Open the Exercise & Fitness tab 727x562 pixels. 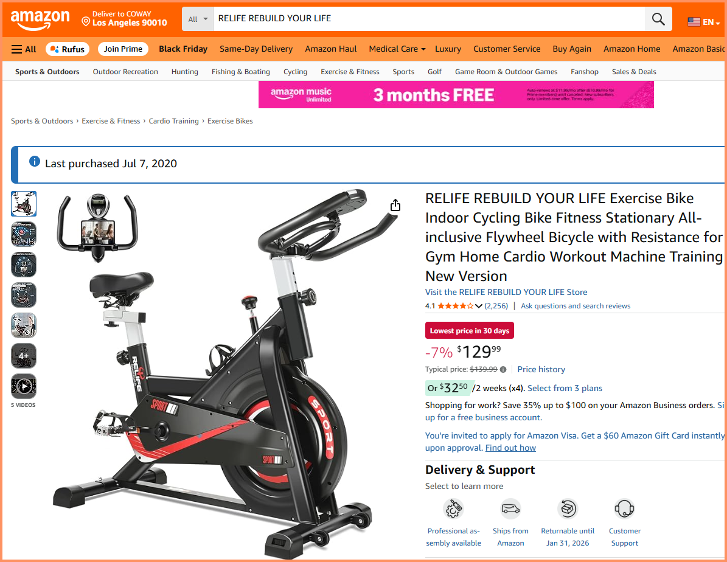pyautogui.click(x=350, y=72)
